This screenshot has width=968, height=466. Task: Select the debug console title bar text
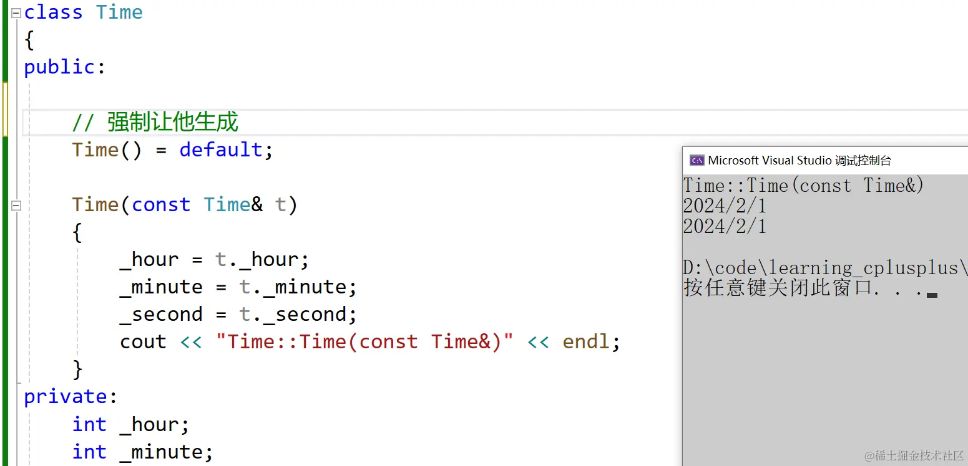pos(799,161)
